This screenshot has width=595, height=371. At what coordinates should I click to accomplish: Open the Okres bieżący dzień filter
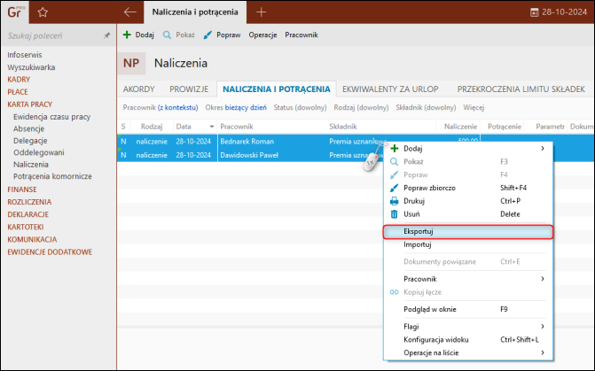(236, 108)
